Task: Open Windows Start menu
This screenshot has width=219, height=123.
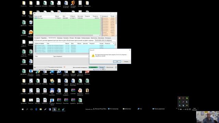Action: click(23, 109)
